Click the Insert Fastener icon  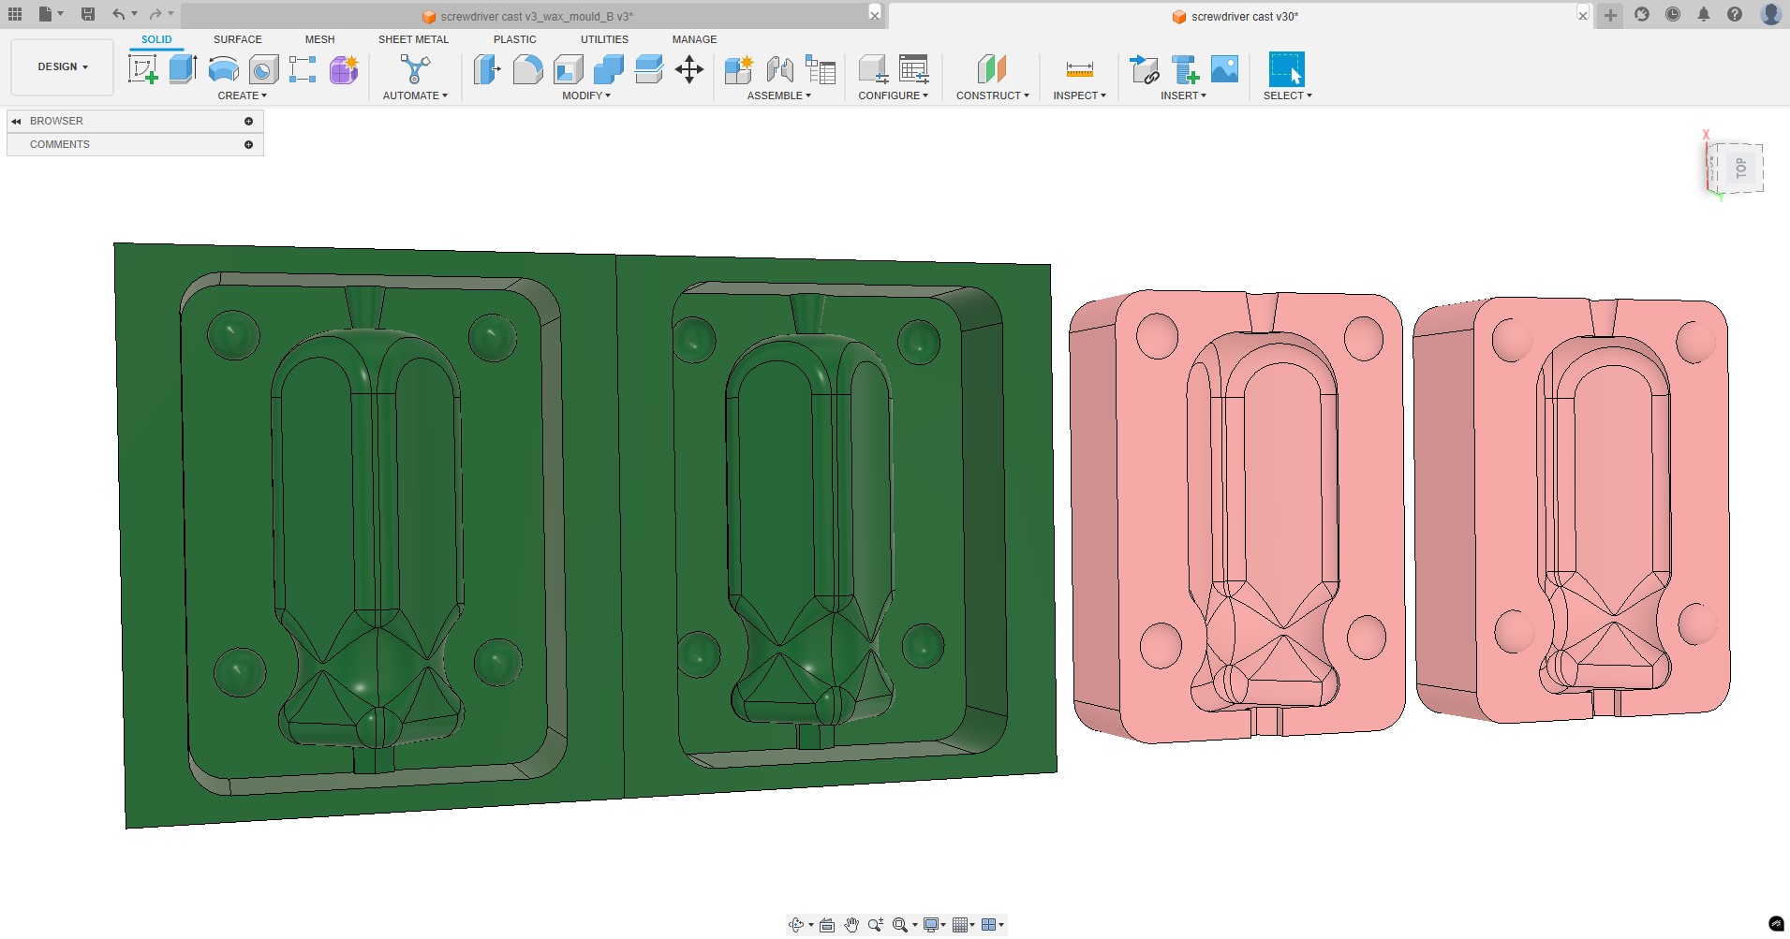1185,69
